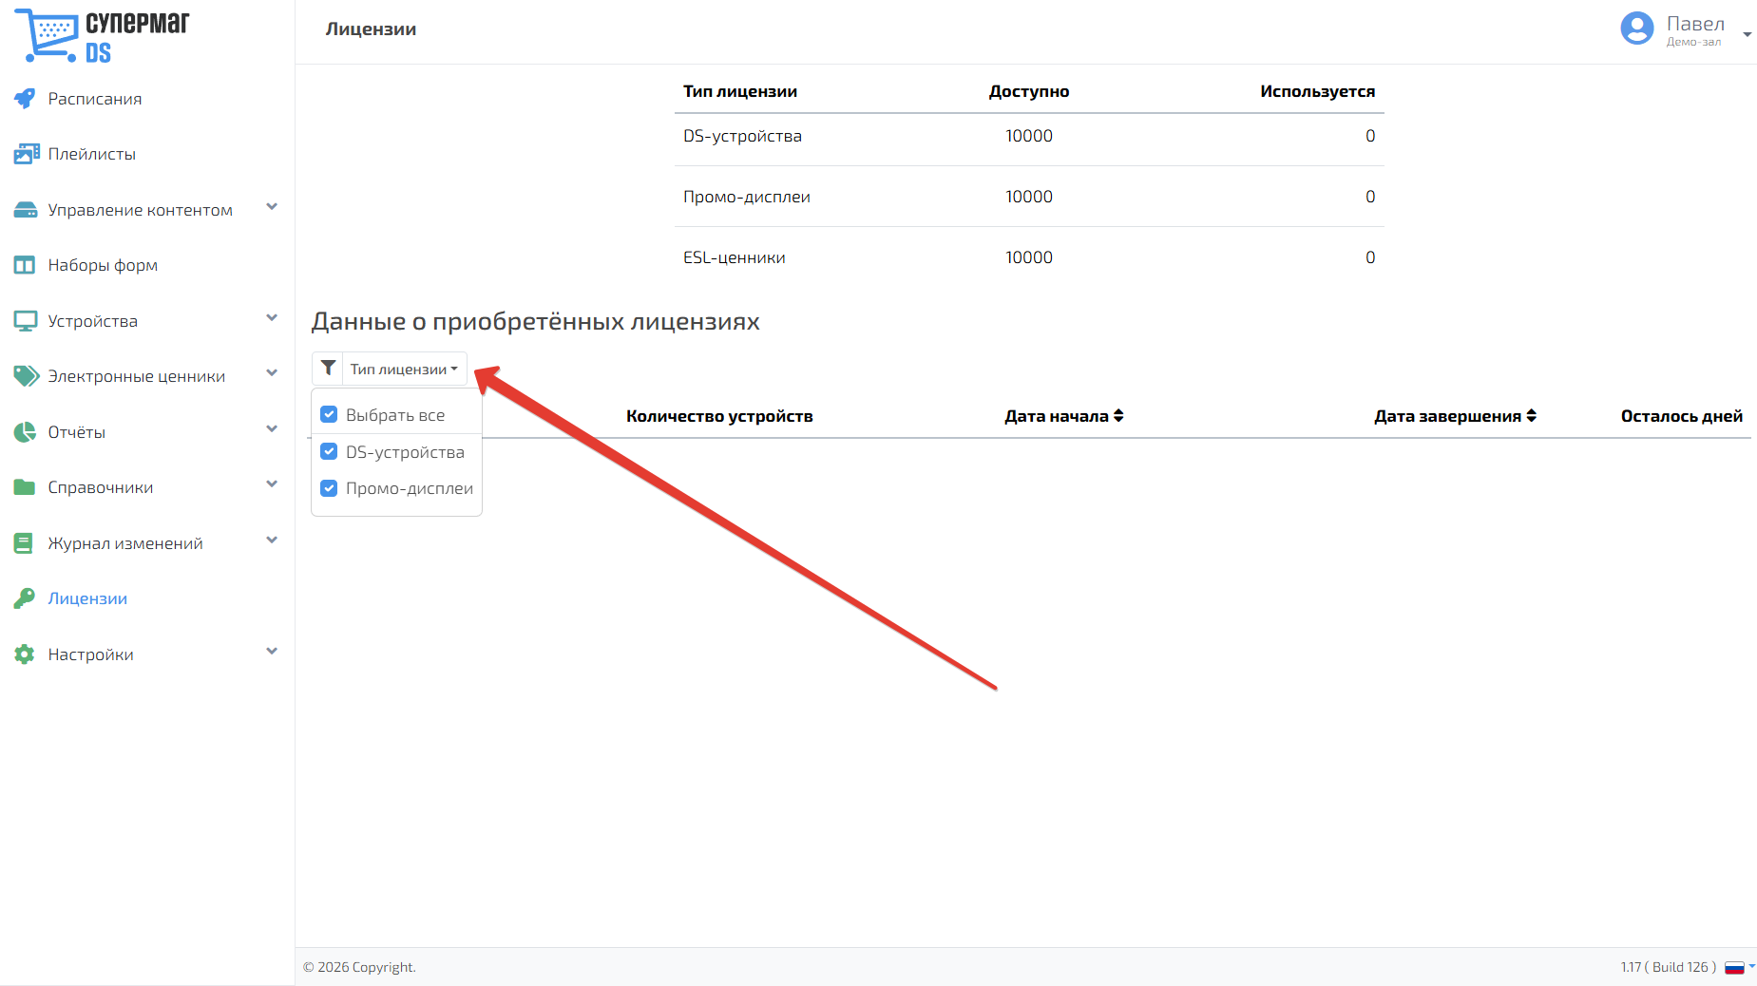Open the Лицензии menu item

point(87,598)
